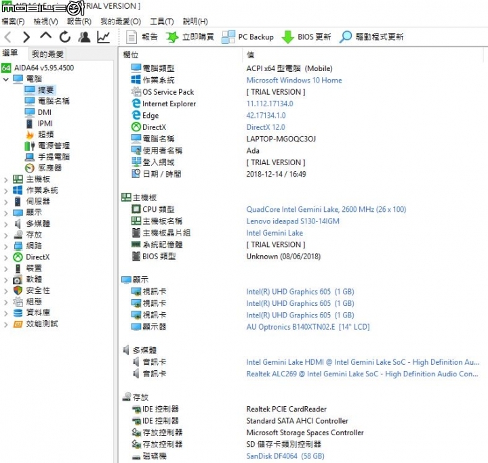Click CPU 類型 row icon
The width and height of the screenshot is (488, 463).
[136, 209]
